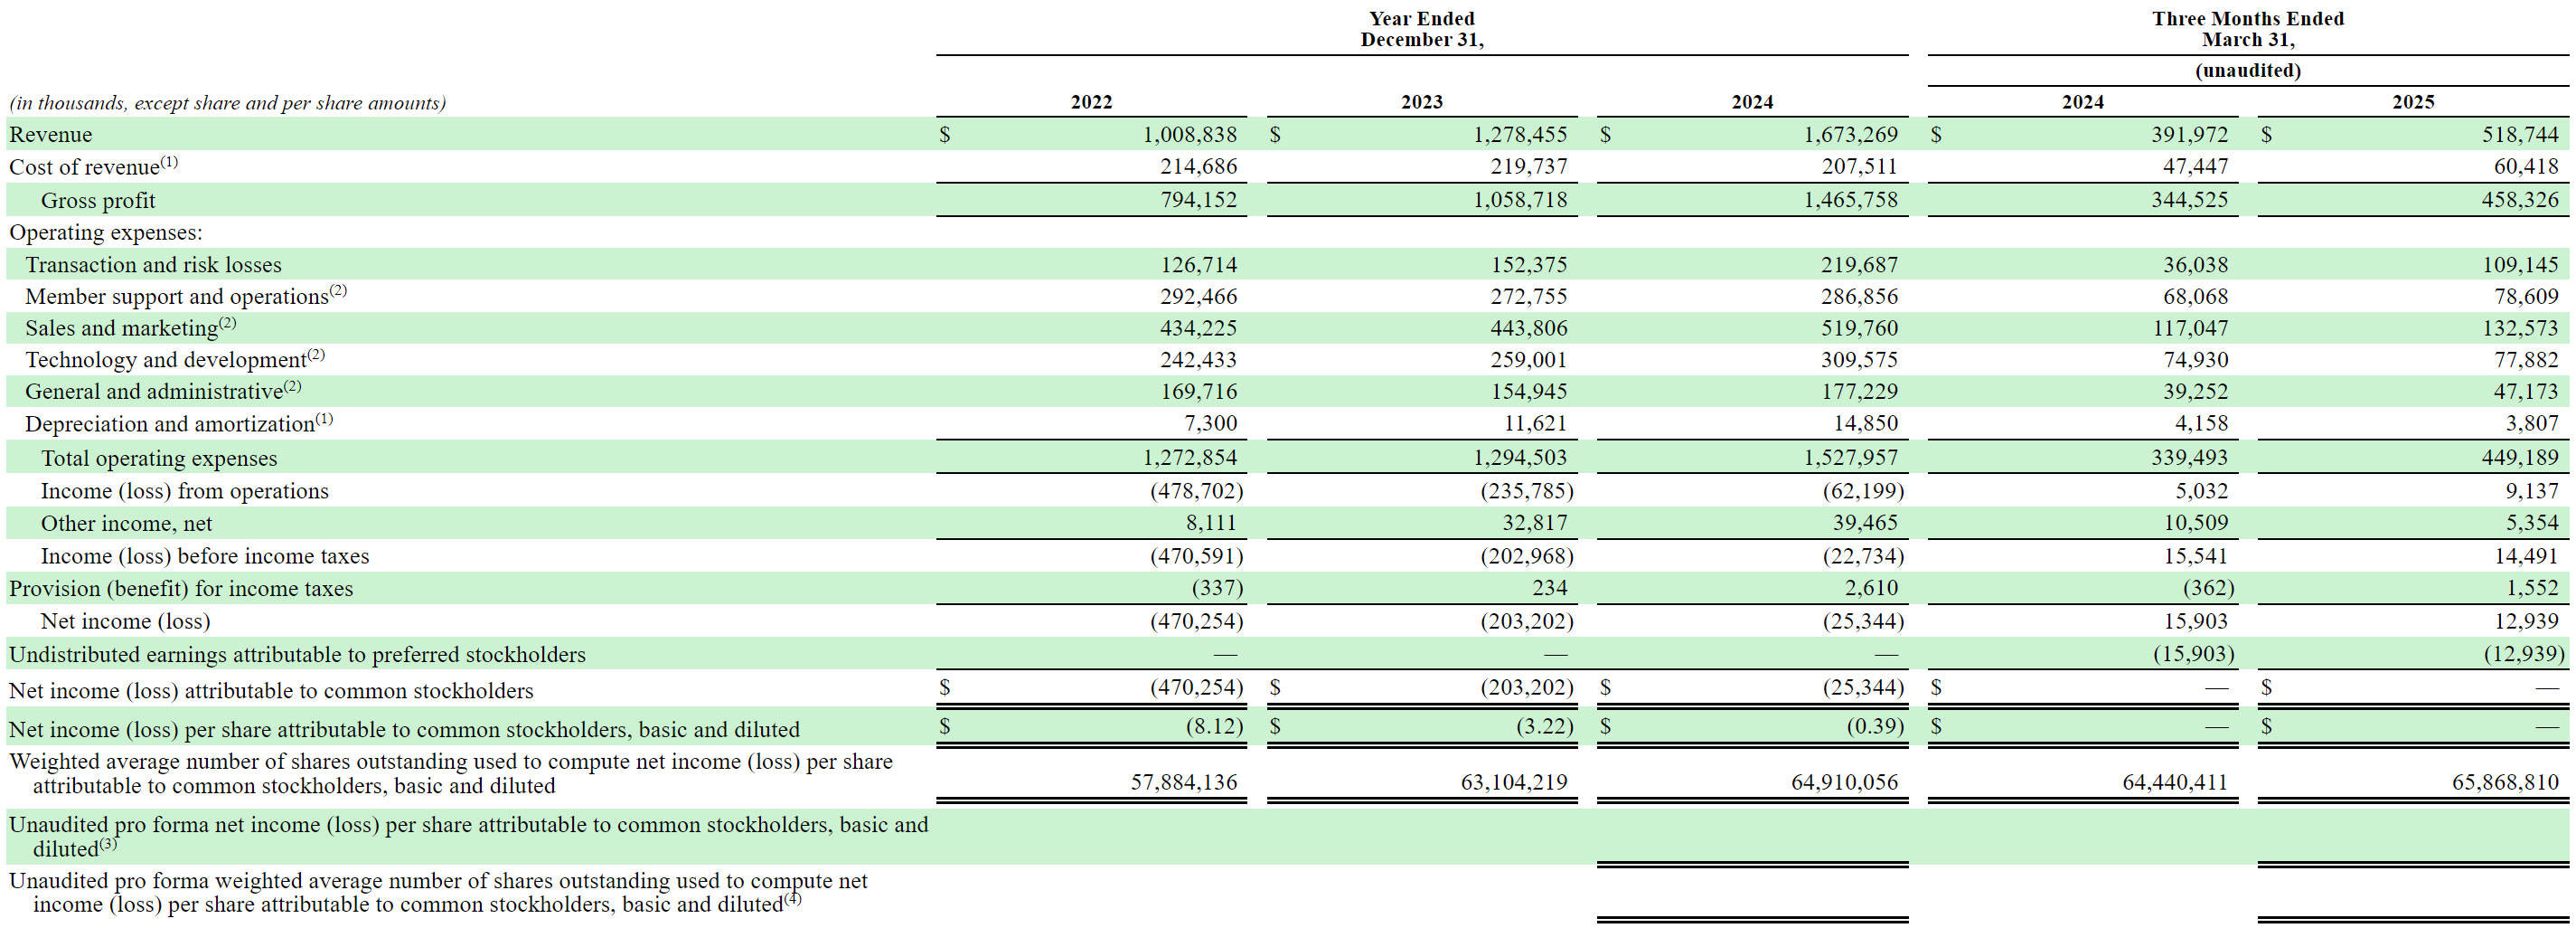Select the Undistributed earnings attributable to preferred stockholders row
The height and width of the screenshot is (928, 2576).
1288,654
